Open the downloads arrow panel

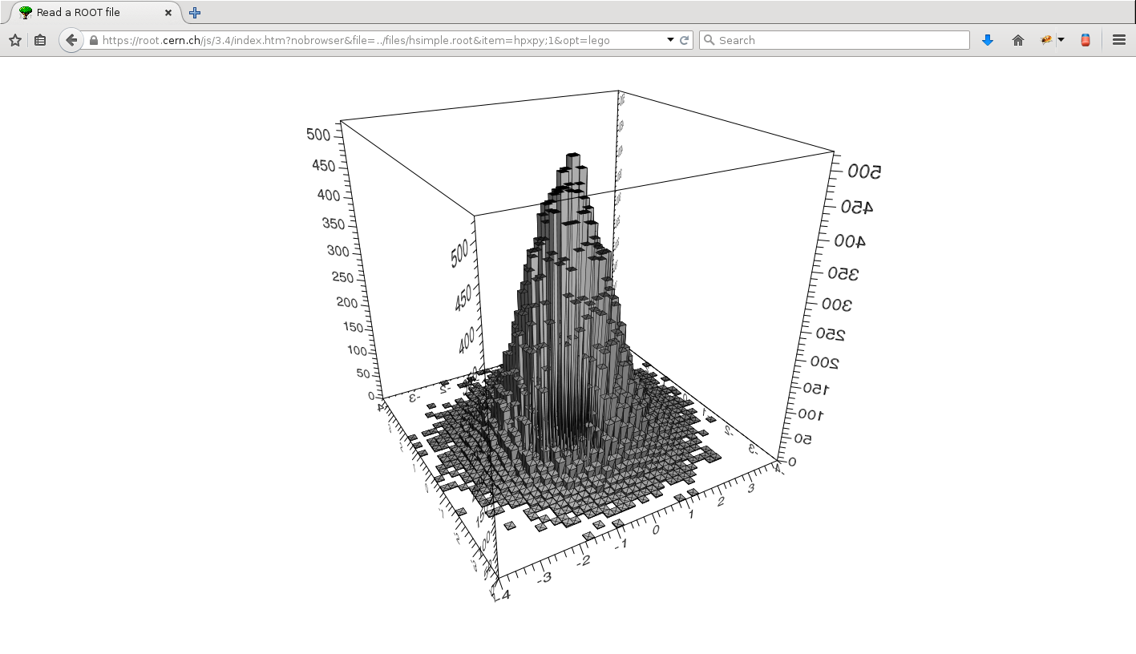tap(988, 40)
